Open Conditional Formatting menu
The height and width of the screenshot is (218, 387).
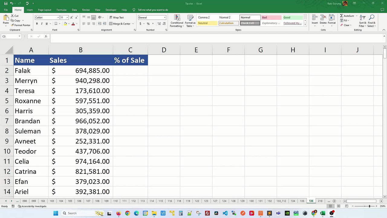coord(177,21)
